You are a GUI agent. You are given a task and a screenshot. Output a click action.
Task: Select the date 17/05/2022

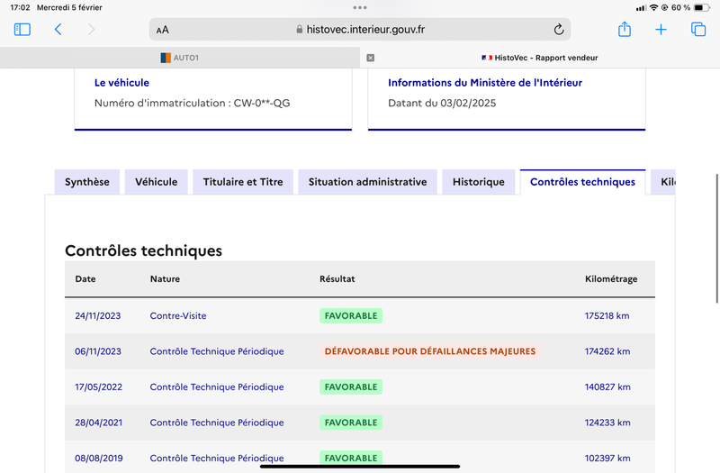tap(99, 387)
